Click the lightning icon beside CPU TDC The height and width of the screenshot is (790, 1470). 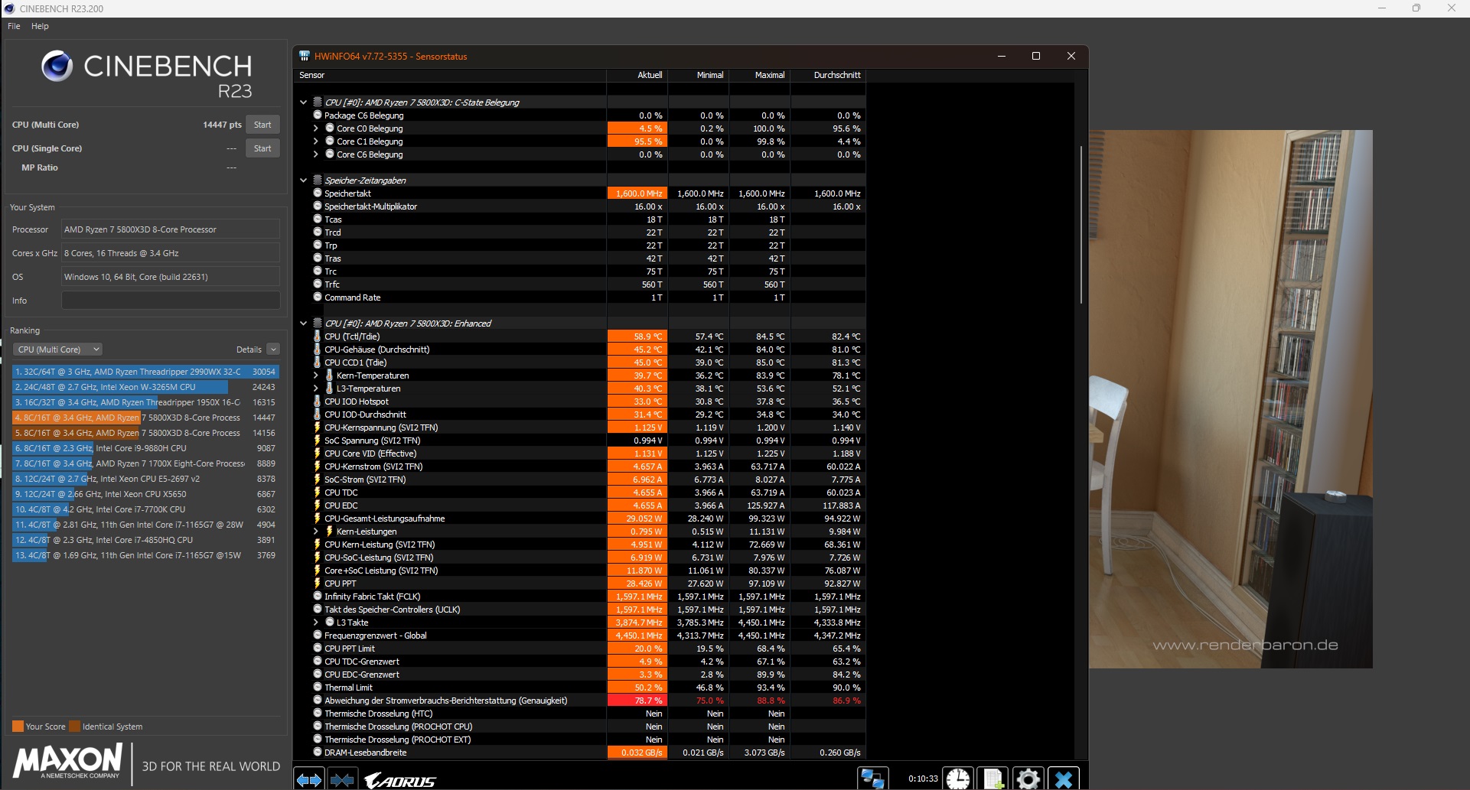point(317,493)
